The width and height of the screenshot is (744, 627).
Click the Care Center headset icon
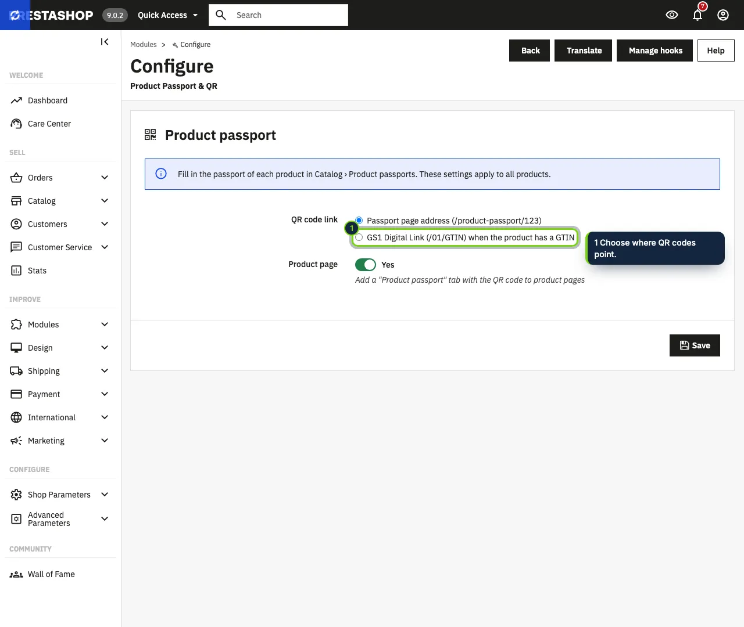16,124
